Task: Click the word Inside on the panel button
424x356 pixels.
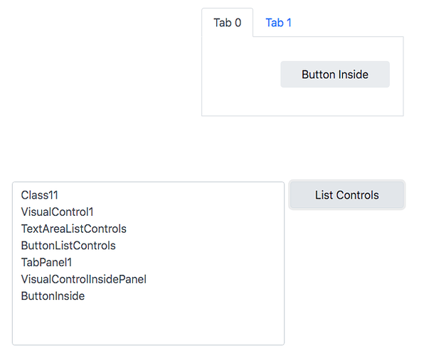Action: [354, 75]
